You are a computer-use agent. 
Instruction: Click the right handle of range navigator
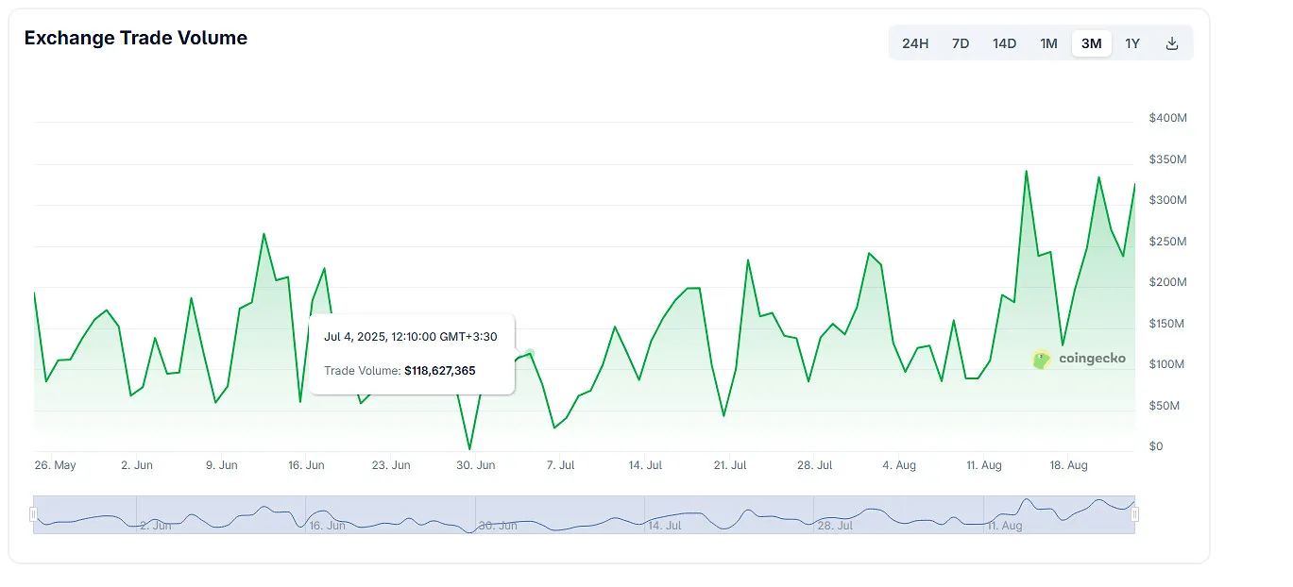(1135, 514)
